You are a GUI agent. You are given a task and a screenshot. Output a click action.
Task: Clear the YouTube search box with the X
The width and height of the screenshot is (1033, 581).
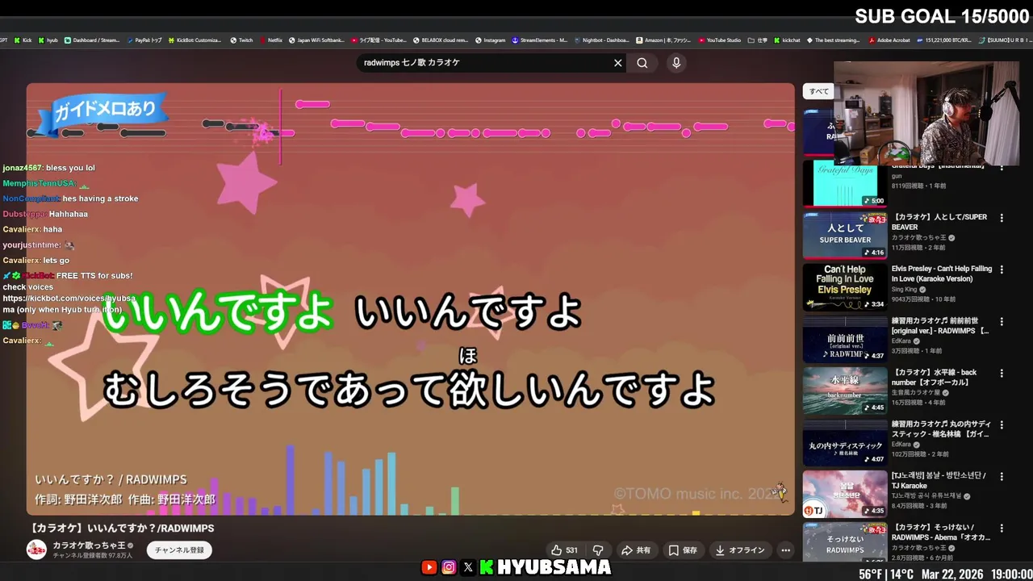(618, 63)
